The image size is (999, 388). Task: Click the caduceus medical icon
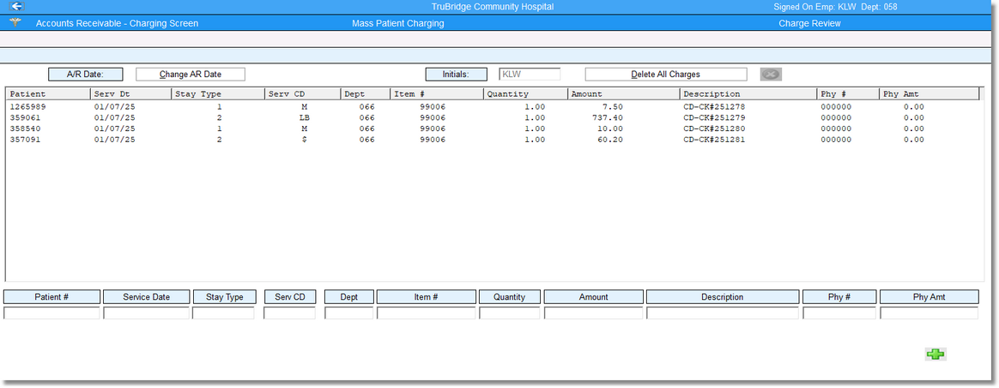click(x=16, y=23)
